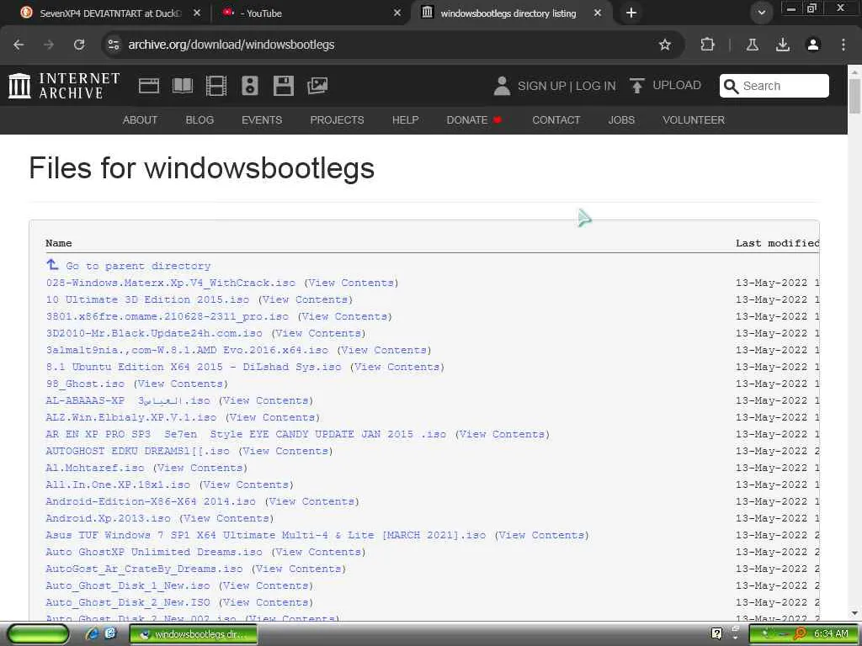Click the help question mark tray icon
The width and height of the screenshot is (862, 646).
point(716,633)
